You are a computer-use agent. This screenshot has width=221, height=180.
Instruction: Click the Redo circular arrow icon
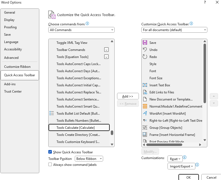(x=145, y=57)
